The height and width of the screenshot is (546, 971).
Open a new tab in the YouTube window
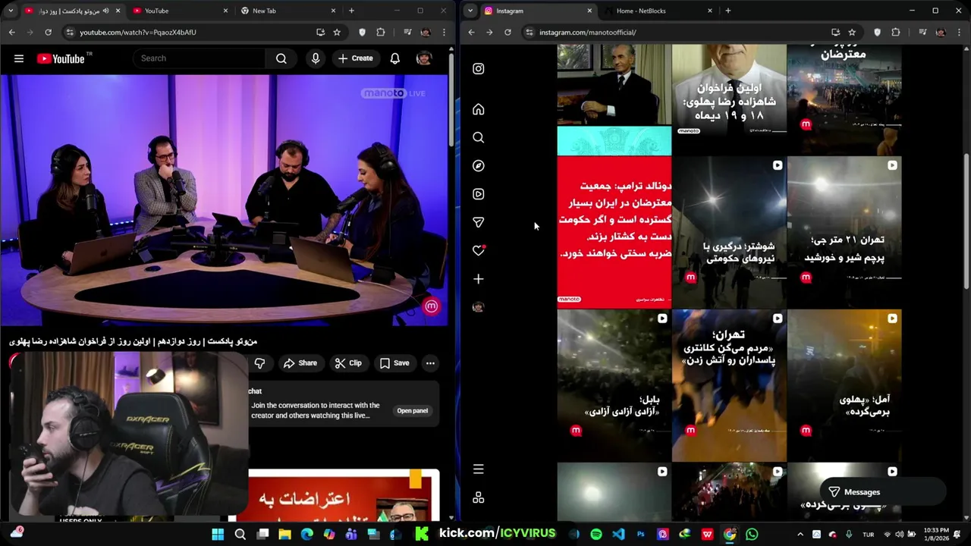(x=351, y=11)
